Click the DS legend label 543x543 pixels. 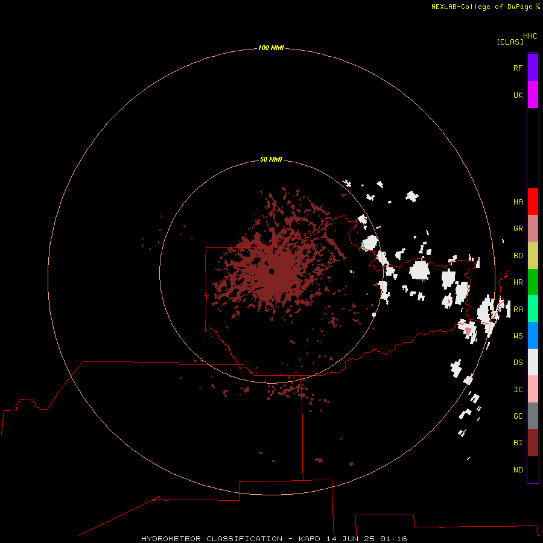[x=518, y=363]
